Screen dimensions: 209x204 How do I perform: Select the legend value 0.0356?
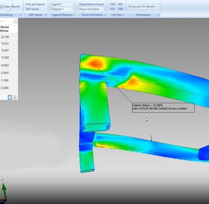tap(4, 88)
